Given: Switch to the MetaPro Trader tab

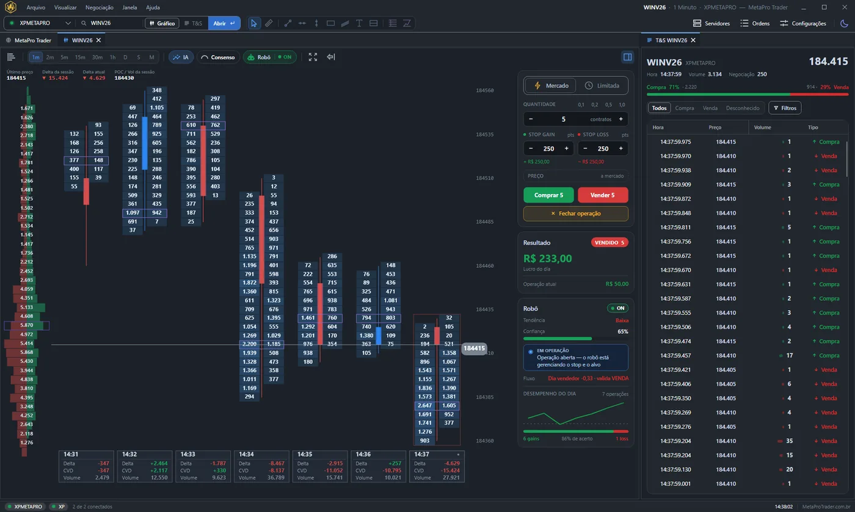Looking at the screenshot, I should coord(29,40).
